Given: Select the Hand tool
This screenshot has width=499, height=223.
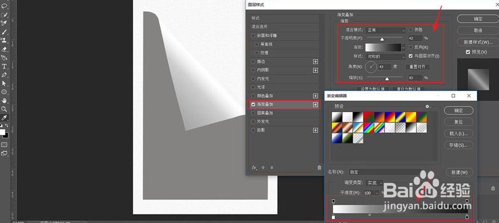Looking at the screenshot, I should click(4, 100).
